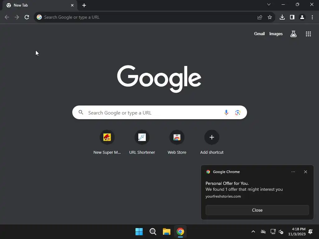
Task: Open the clock and date panel
Action: pyautogui.click(x=297, y=232)
